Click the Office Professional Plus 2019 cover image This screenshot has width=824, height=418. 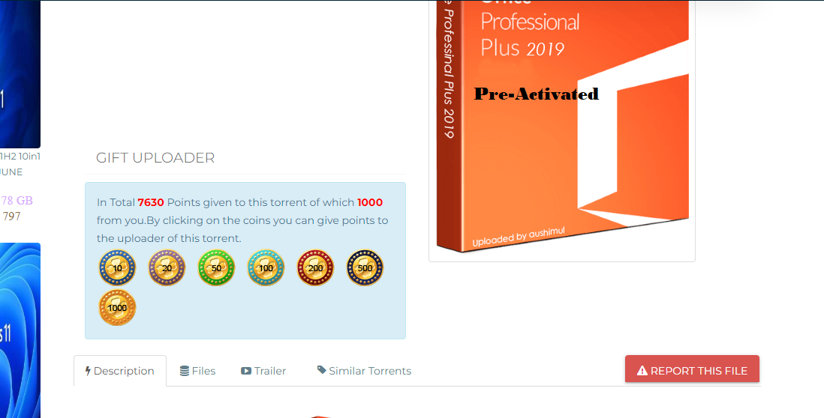point(562,126)
